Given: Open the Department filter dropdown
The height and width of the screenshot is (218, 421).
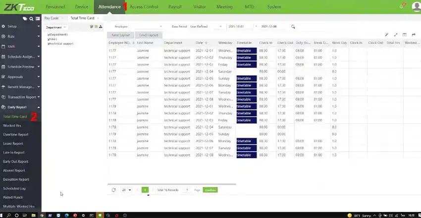Looking at the screenshot, I should 55,27.
